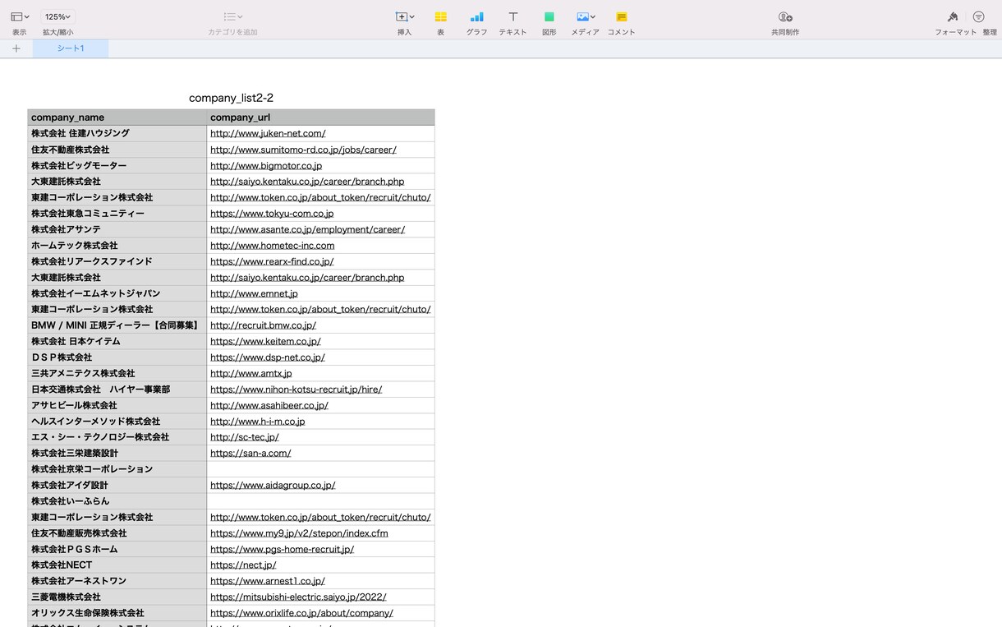Open the hometec-inc.com link
The image size is (1002, 627).
pyautogui.click(x=273, y=246)
